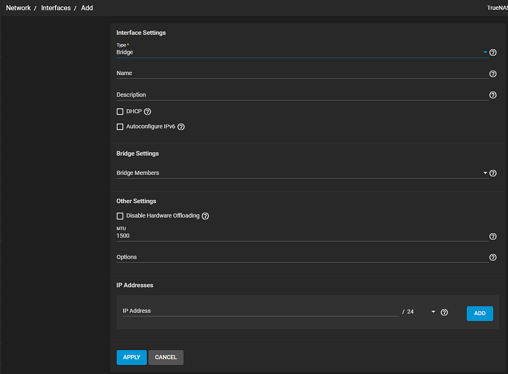Open help for IP Address netmask

coord(444,312)
